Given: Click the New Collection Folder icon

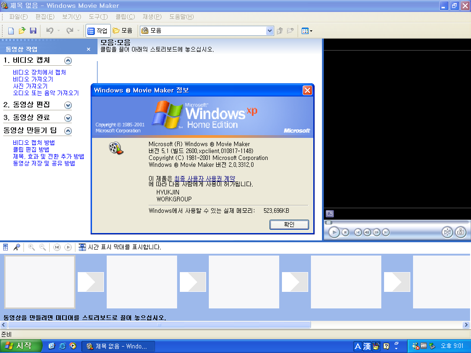Looking at the screenshot, I should point(290,31).
